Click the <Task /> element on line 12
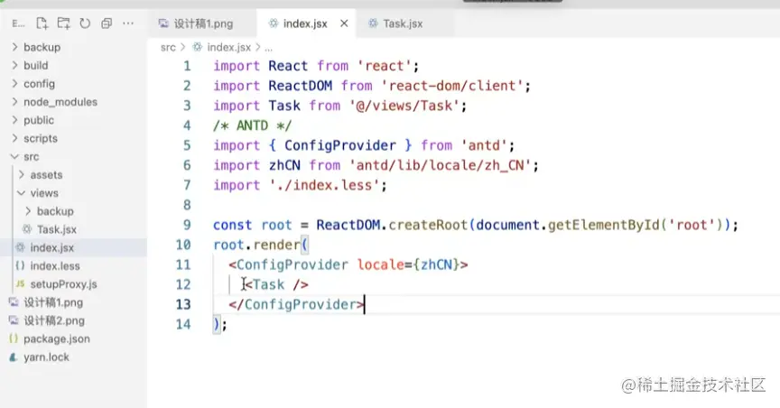 [276, 284]
